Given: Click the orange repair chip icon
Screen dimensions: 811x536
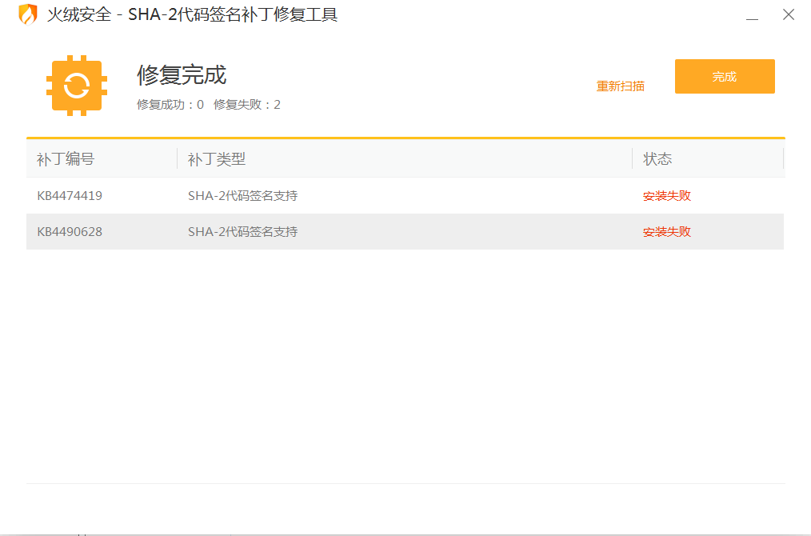Looking at the screenshot, I should tap(77, 86).
